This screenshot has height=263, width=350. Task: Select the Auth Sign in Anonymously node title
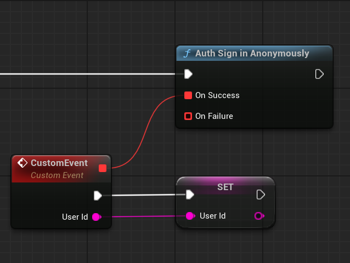click(252, 54)
